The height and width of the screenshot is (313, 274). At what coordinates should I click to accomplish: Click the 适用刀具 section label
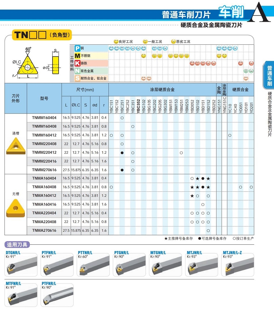coord(17,244)
